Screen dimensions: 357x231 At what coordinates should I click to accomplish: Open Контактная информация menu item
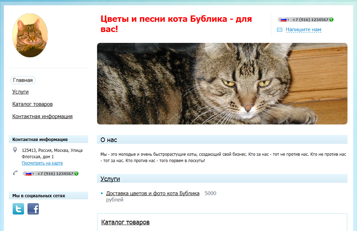[42, 116]
